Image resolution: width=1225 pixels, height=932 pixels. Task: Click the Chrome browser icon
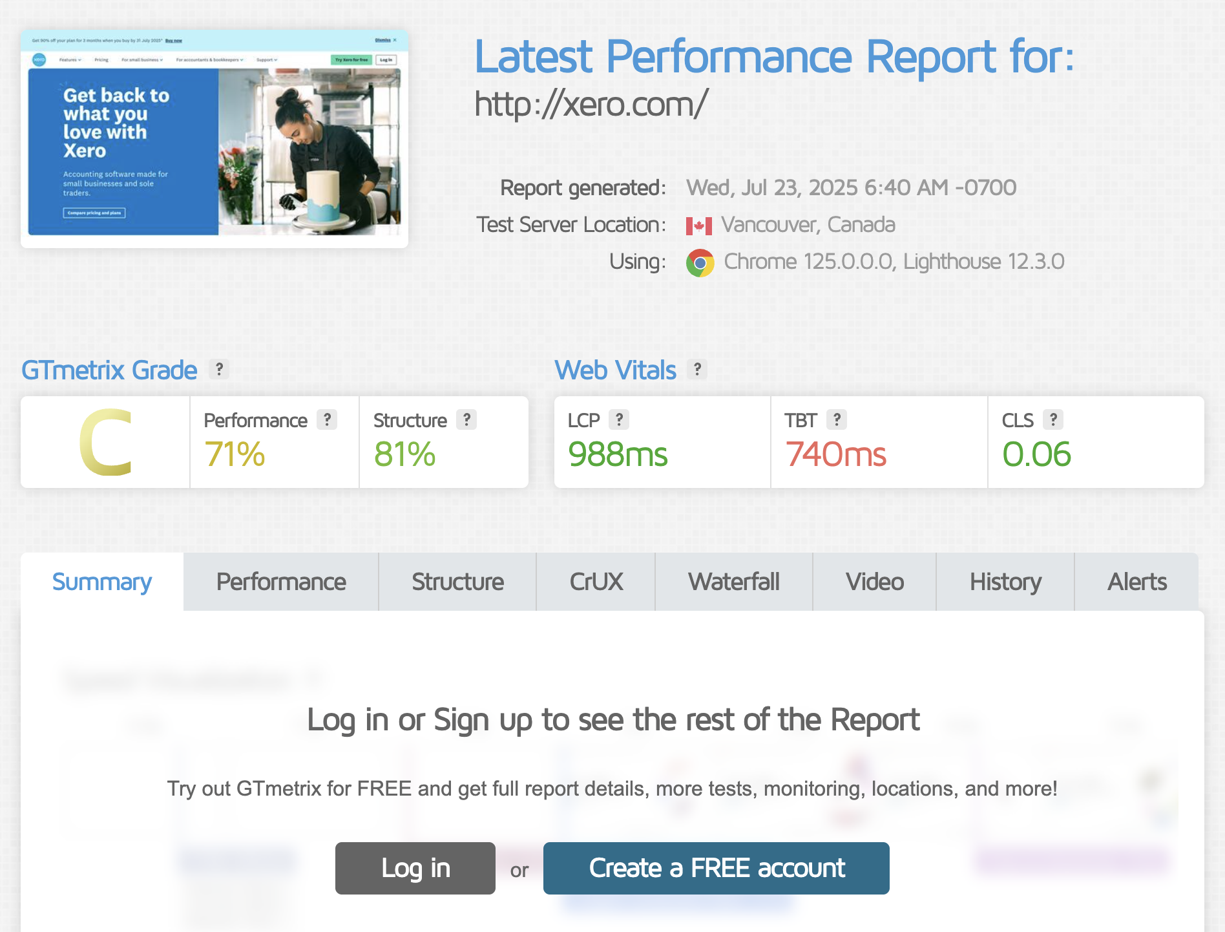coord(700,262)
